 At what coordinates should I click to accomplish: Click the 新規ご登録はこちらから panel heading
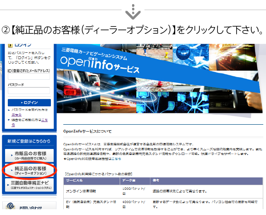click(29, 141)
